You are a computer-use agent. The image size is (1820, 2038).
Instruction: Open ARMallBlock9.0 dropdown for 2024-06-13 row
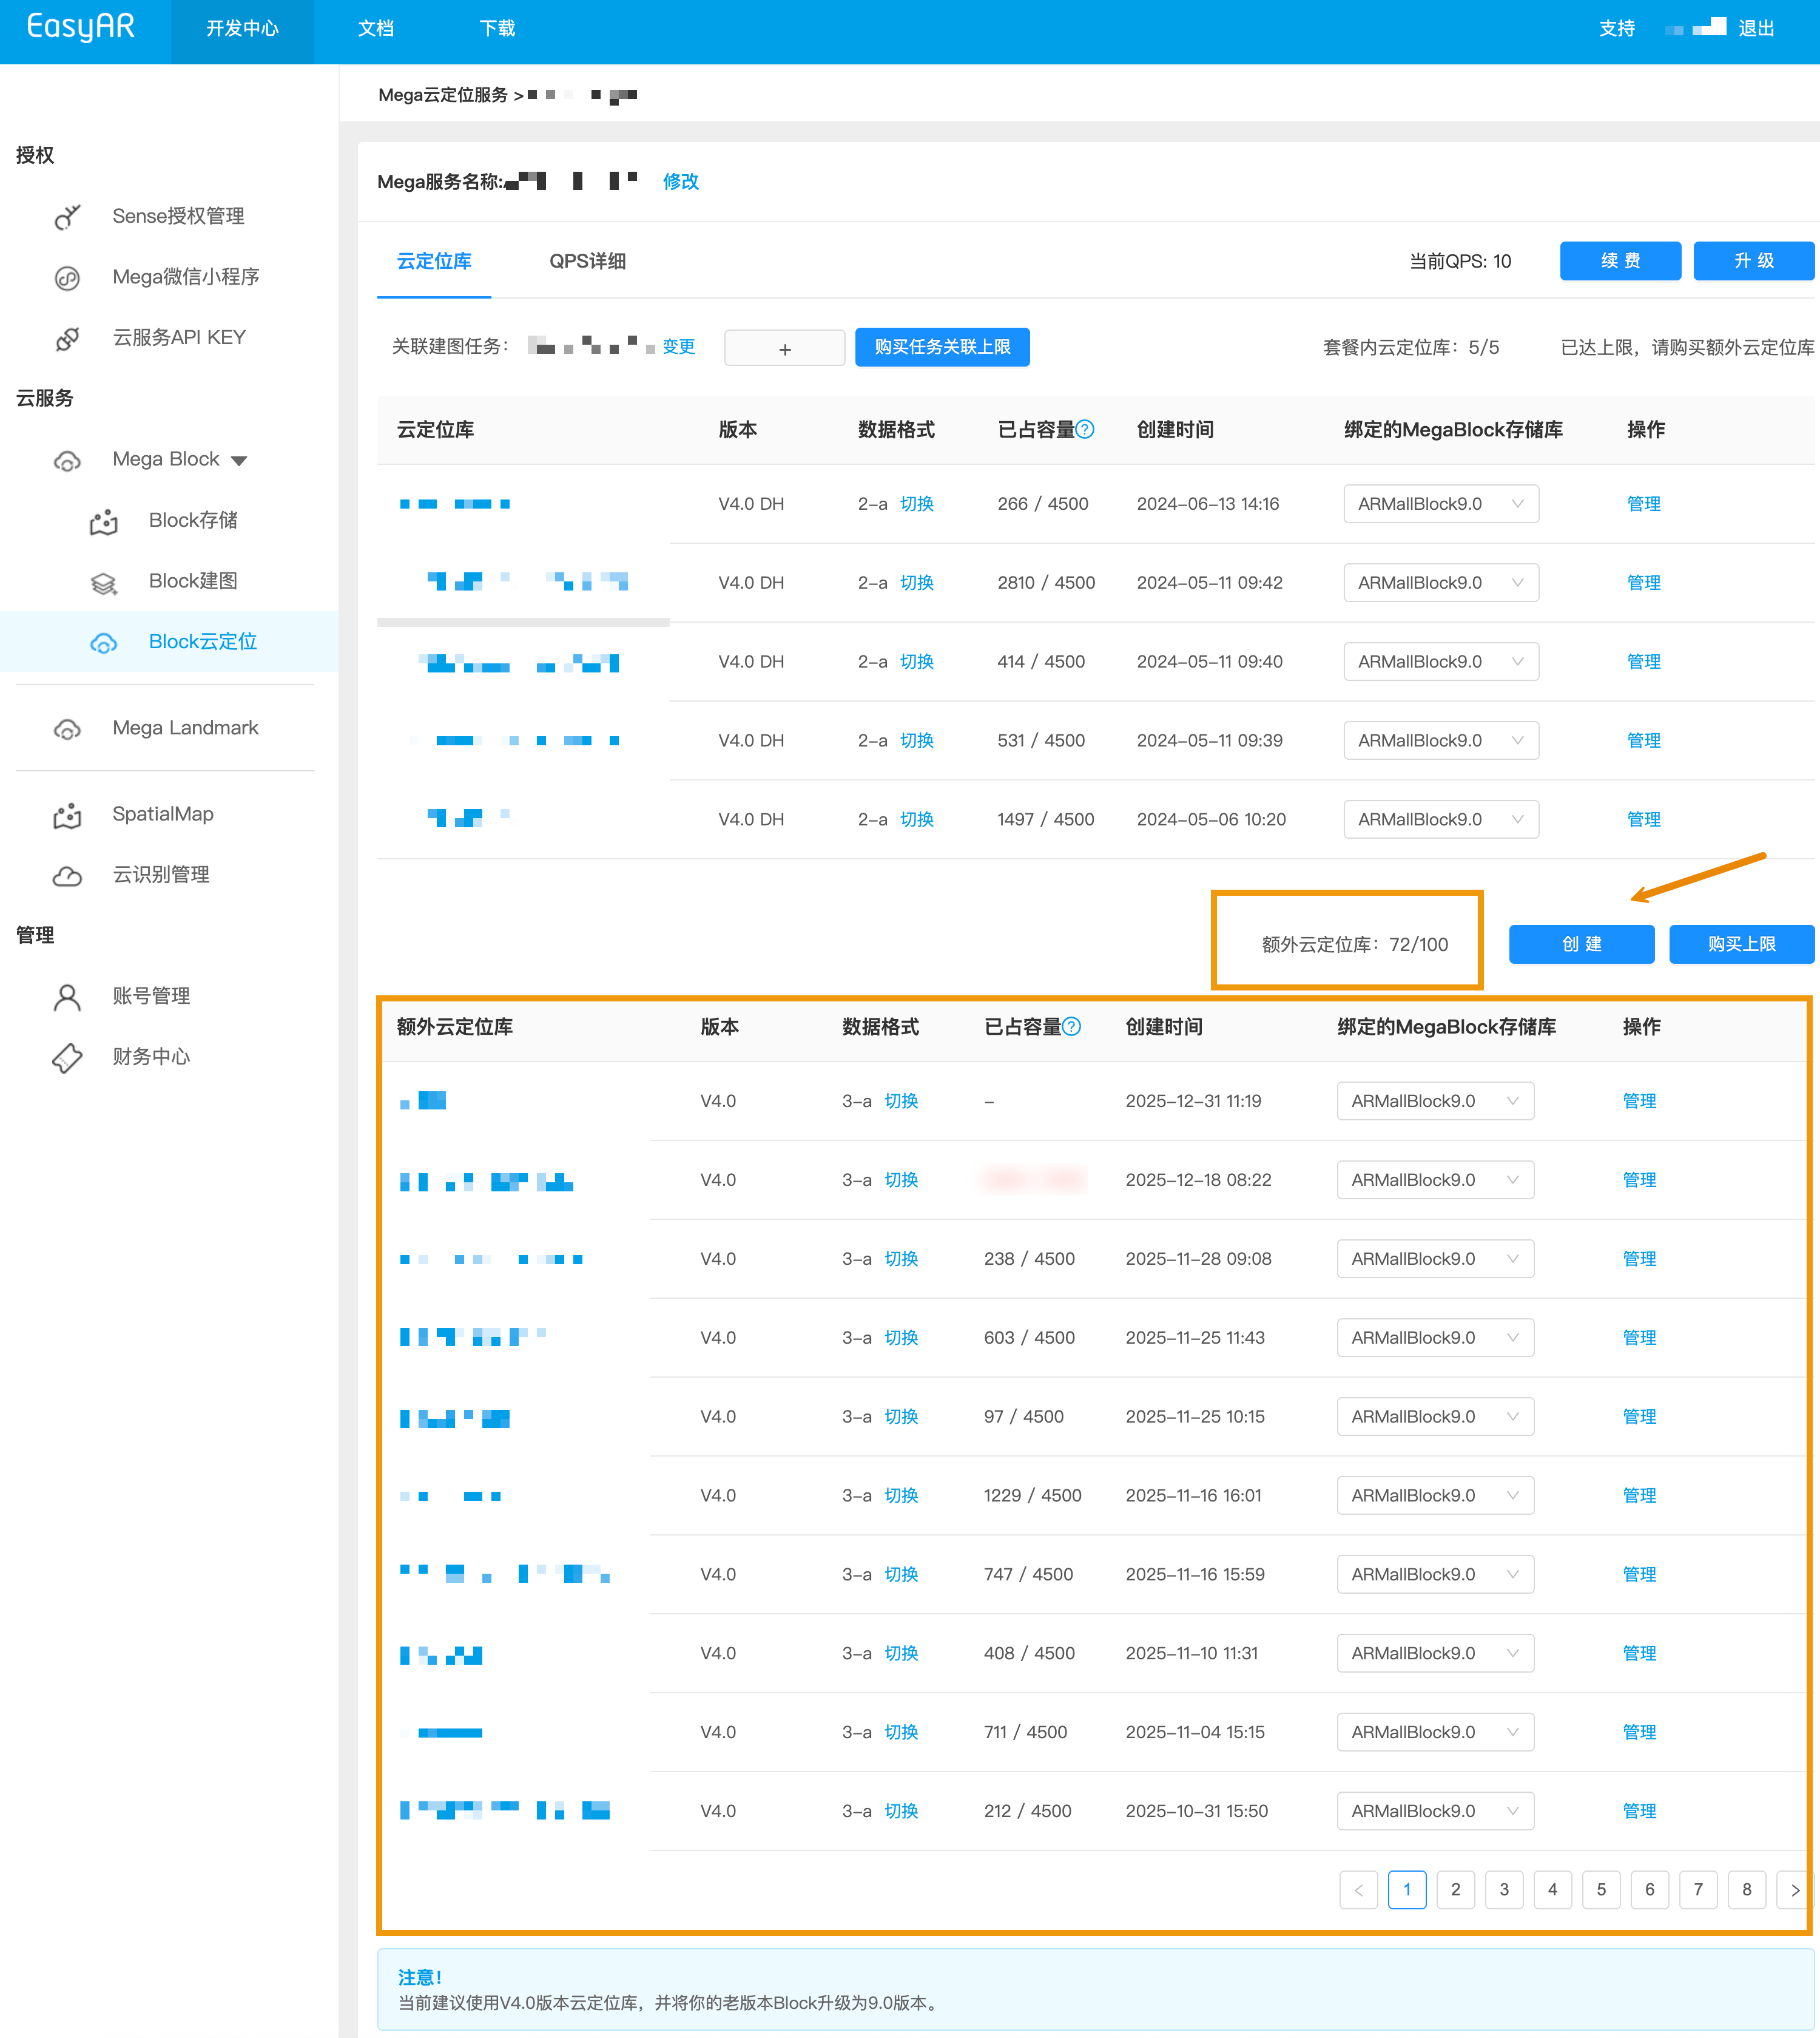(1440, 503)
